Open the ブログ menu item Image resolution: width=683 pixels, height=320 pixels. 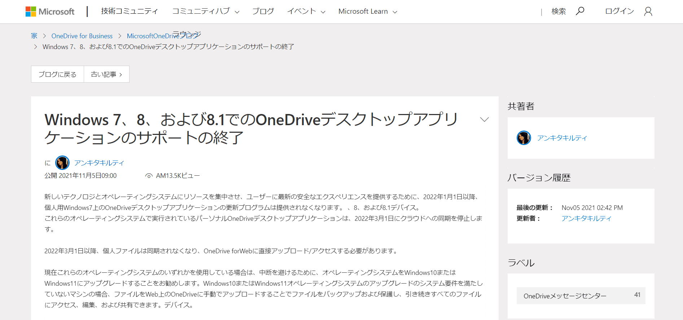[x=263, y=12]
